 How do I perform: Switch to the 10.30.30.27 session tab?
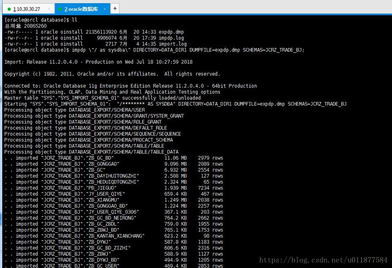tap(28, 9)
